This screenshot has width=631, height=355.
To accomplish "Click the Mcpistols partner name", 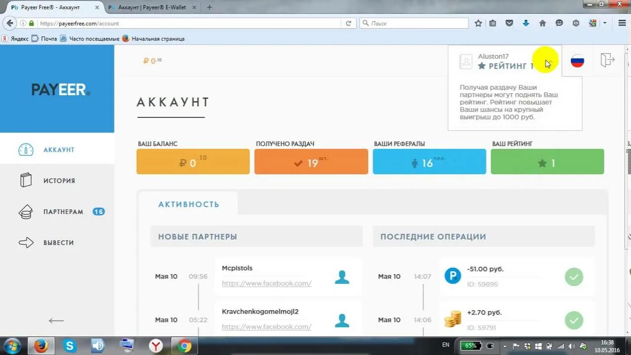I will 237,268.
